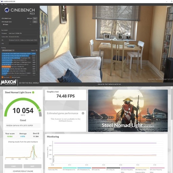Toggle the GPU Temperature legend series
173x173 pixels.
[x=84, y=169]
